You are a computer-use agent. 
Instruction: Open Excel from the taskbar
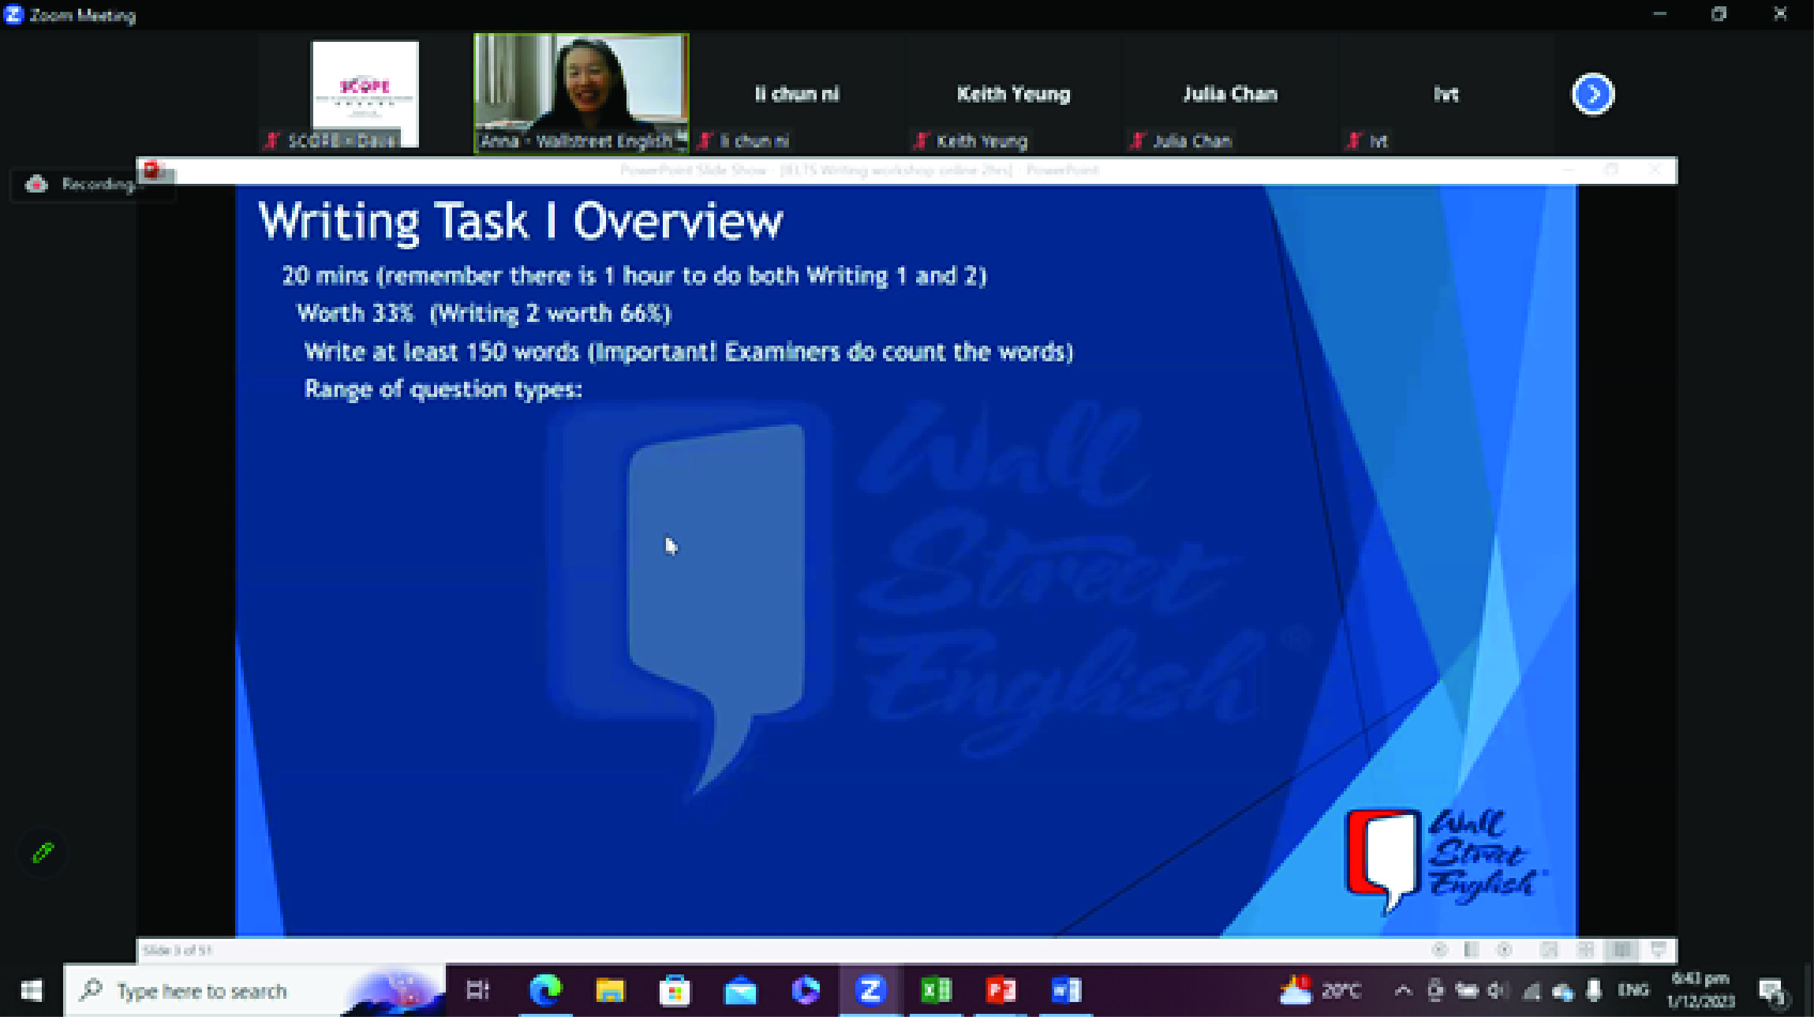coord(936,990)
